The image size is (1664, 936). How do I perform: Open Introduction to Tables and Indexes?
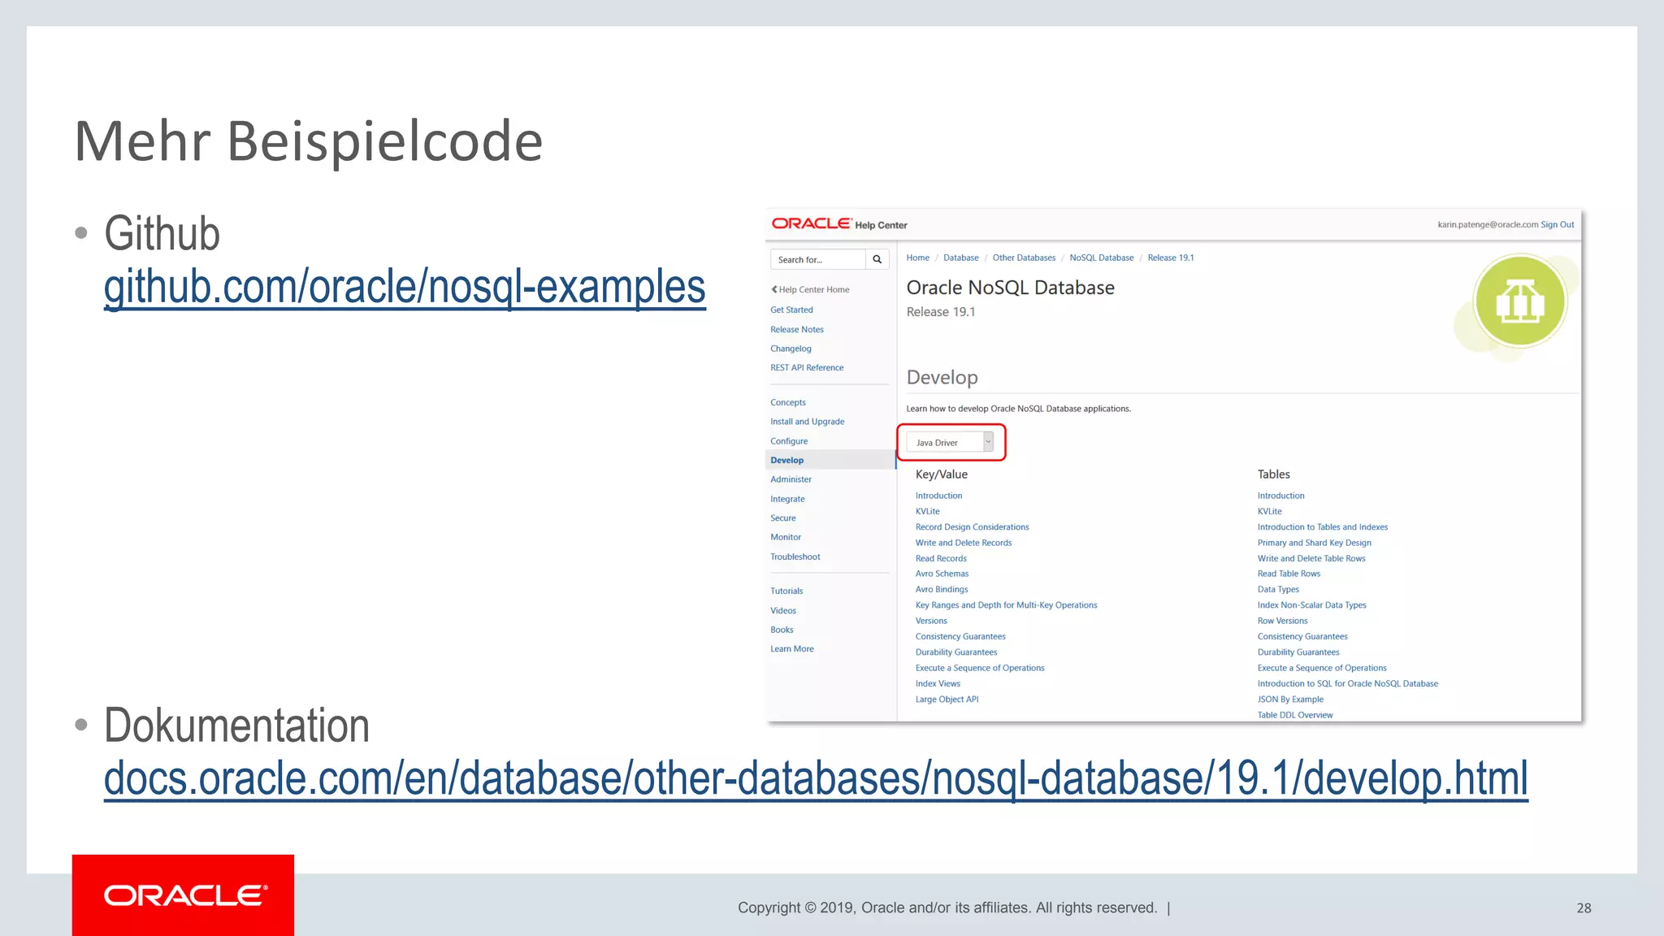click(1323, 526)
